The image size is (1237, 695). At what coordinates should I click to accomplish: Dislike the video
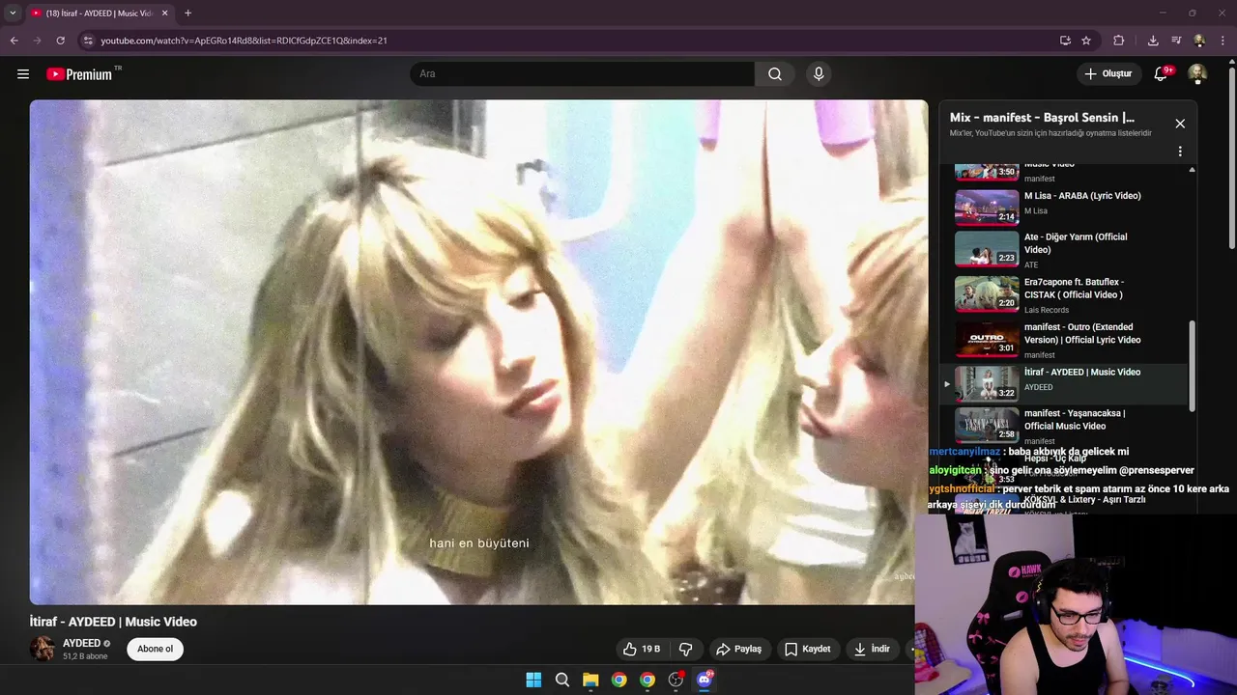tap(686, 649)
